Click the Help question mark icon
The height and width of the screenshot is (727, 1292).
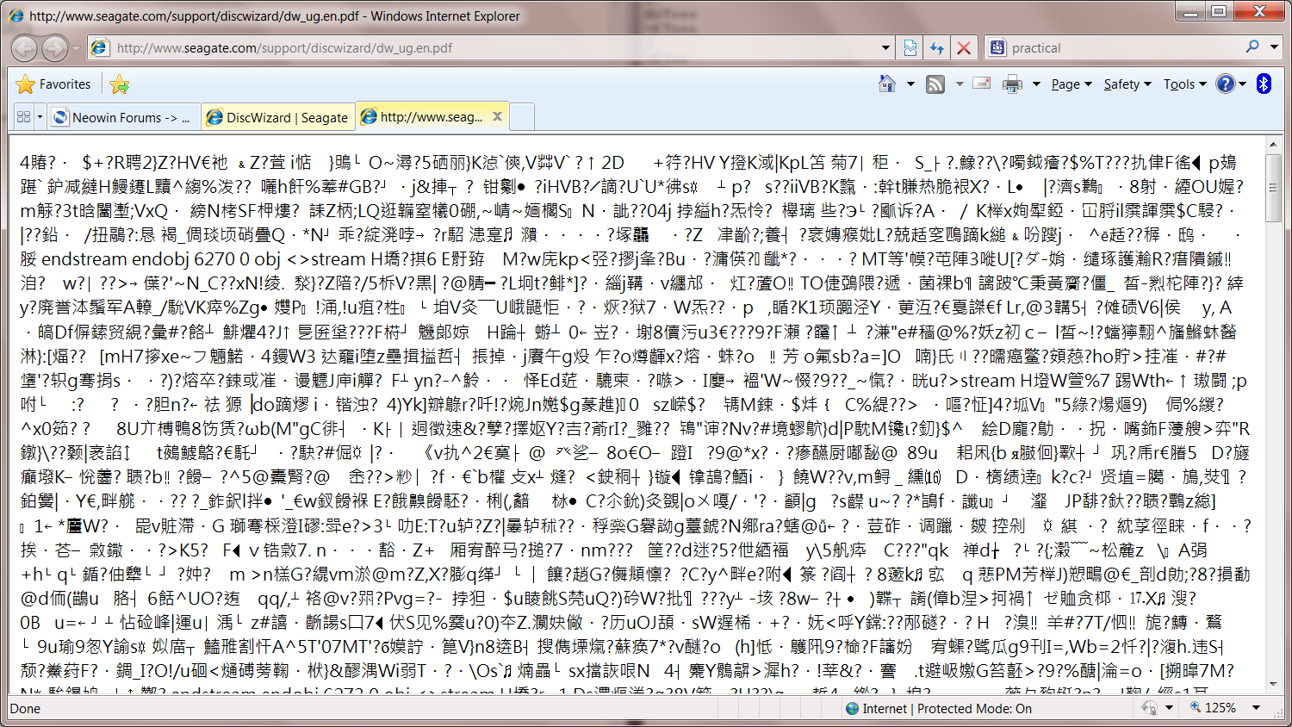[1225, 84]
